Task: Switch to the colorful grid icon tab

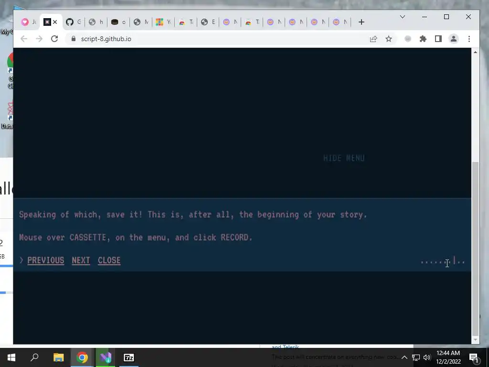Action: pos(163,22)
